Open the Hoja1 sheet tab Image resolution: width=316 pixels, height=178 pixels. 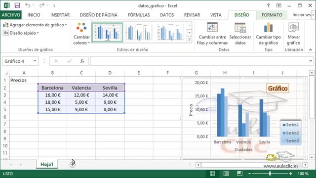point(47,165)
